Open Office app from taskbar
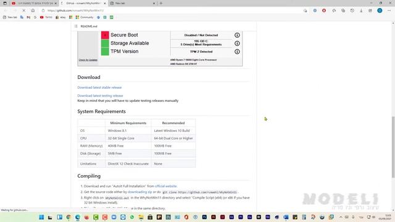 tap(186, 217)
